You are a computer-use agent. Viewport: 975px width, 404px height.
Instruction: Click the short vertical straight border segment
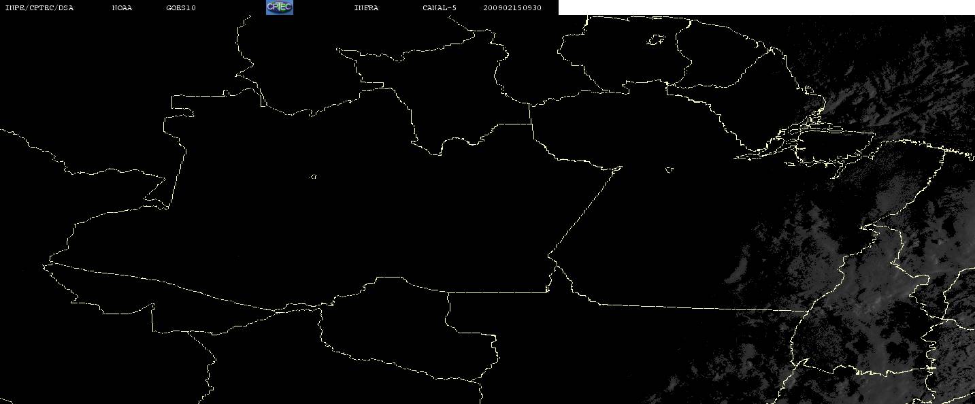[x=531, y=114]
